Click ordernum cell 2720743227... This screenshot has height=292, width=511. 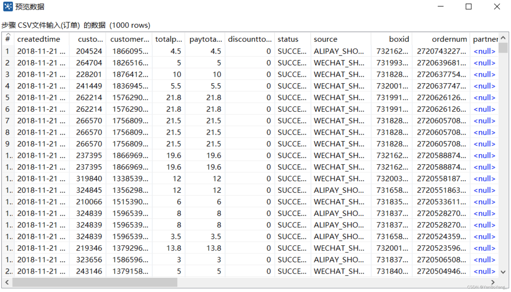tap(442, 51)
